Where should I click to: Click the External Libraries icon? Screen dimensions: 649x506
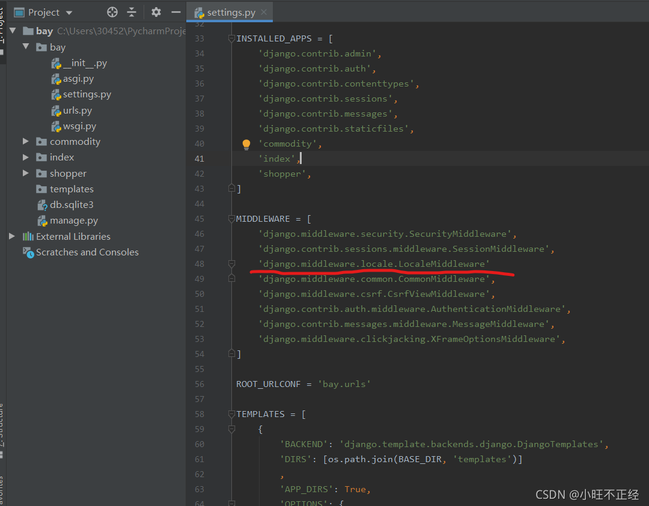pyautogui.click(x=28, y=236)
